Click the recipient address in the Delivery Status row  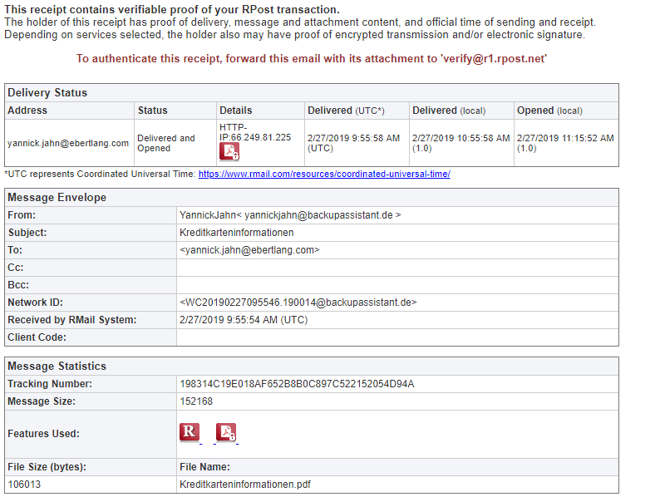click(68, 143)
